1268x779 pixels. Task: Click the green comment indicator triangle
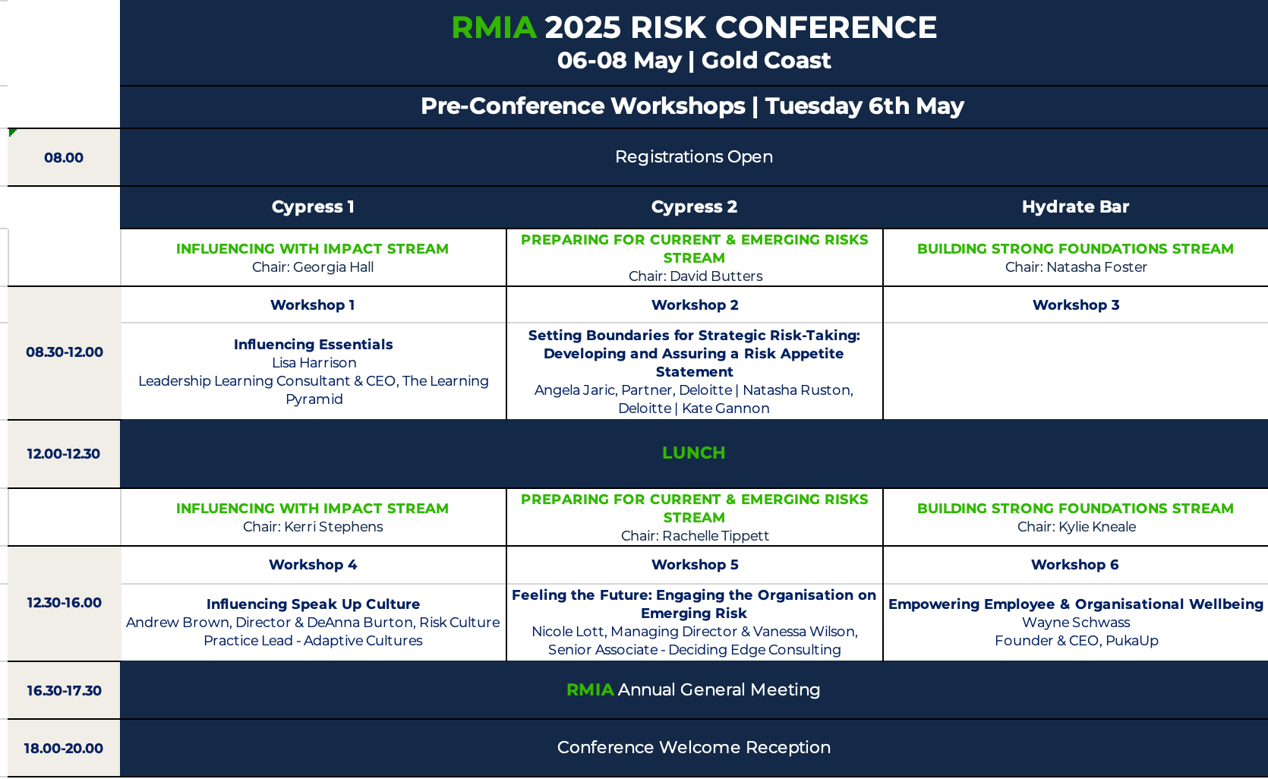pyautogui.click(x=11, y=132)
